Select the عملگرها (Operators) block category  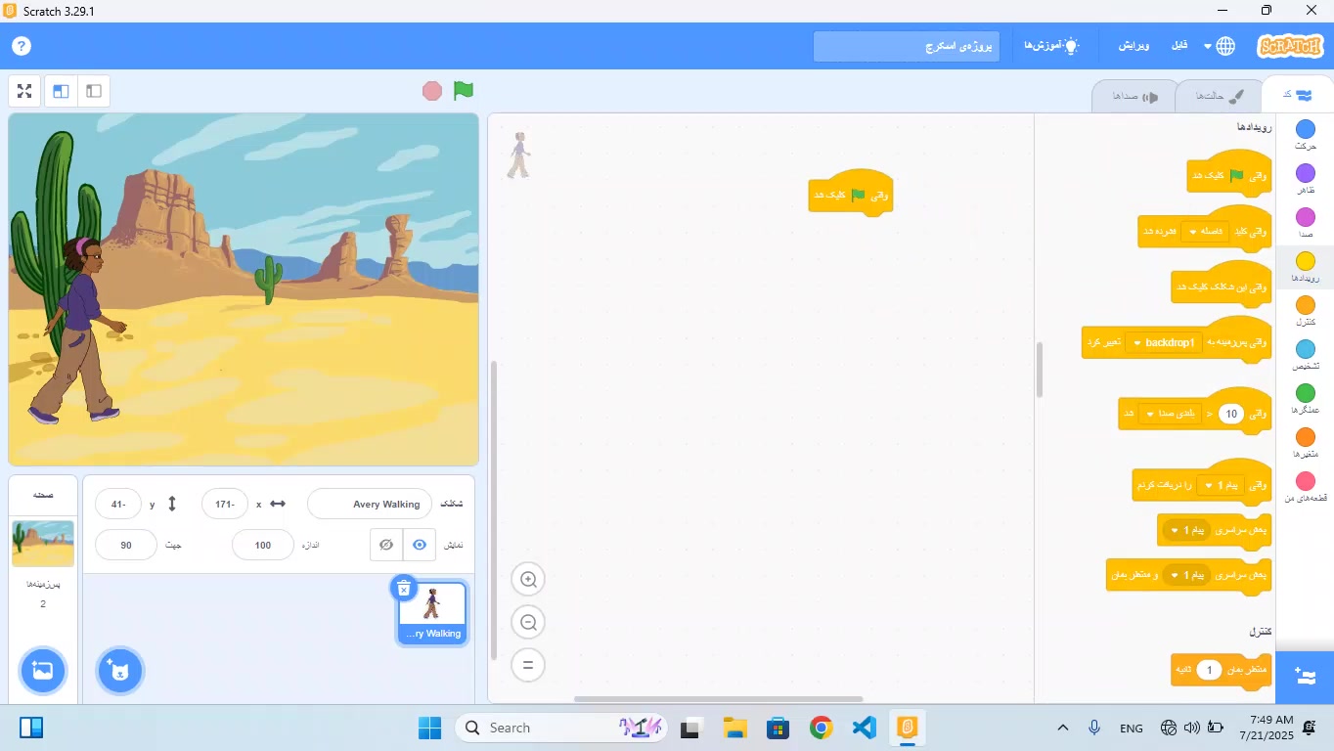point(1306,399)
